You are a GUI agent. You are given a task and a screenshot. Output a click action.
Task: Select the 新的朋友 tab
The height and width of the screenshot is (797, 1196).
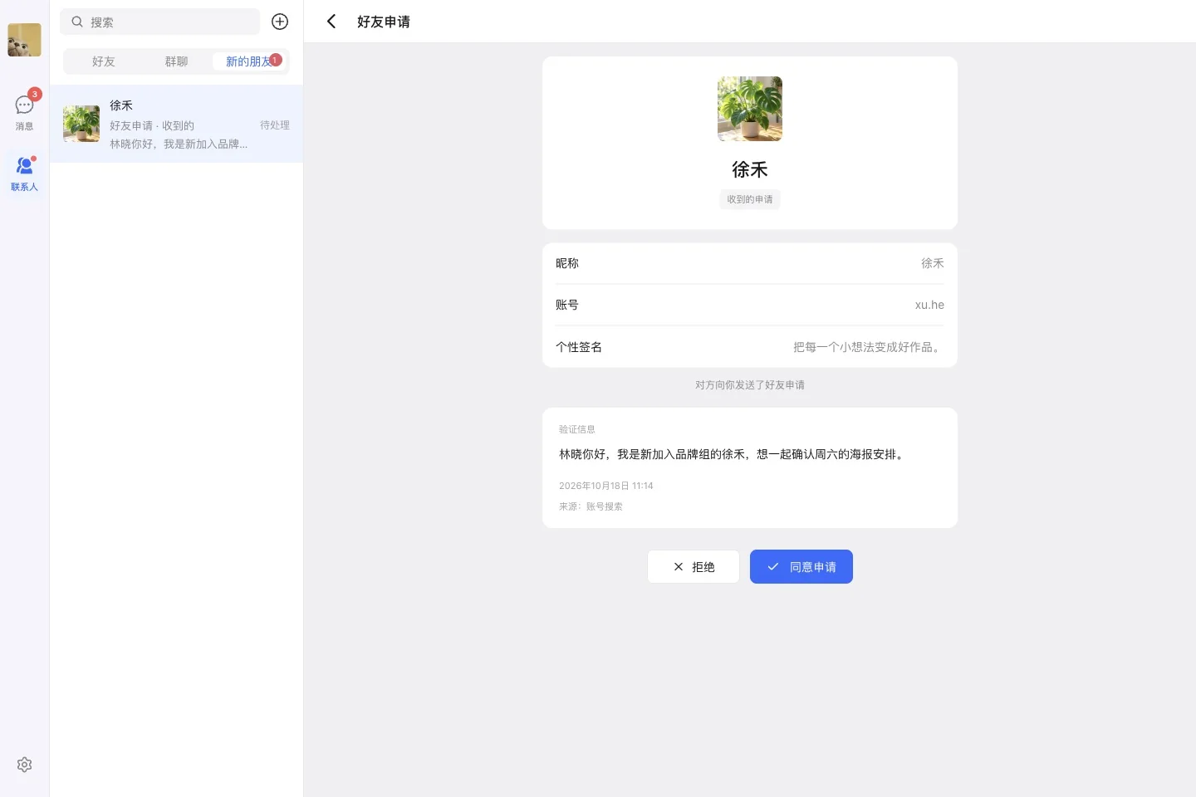249,61
